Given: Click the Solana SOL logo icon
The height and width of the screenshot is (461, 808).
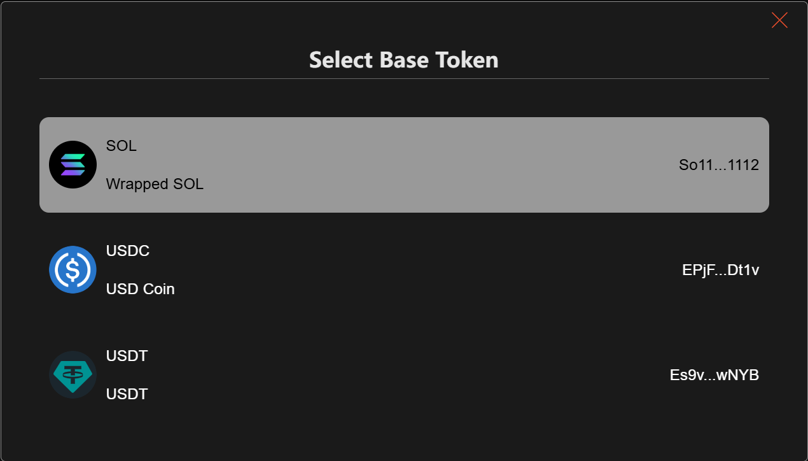Looking at the screenshot, I should pos(73,165).
